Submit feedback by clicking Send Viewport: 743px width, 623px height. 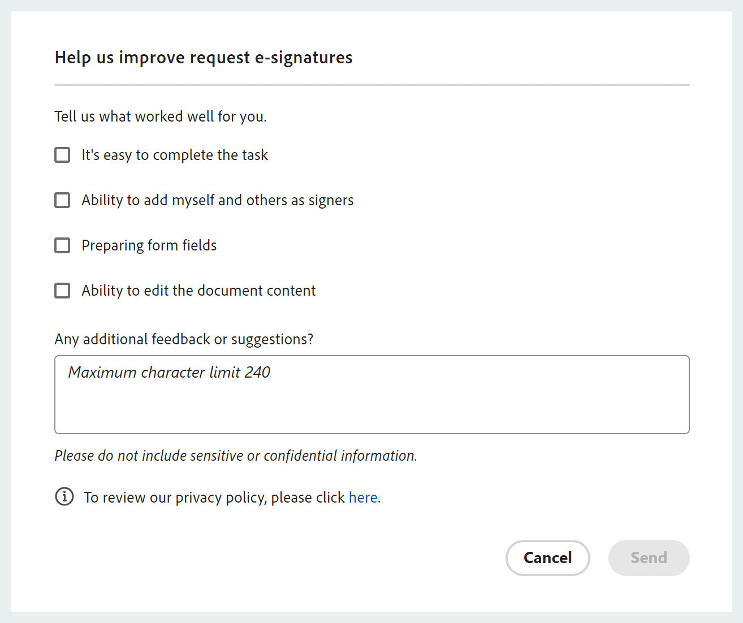tap(649, 558)
